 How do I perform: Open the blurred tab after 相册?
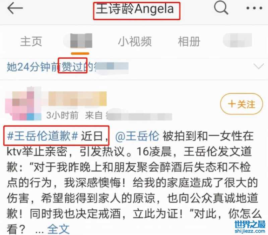point(238,40)
